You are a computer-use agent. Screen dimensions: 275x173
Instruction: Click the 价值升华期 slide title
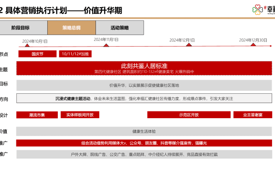pos(61,11)
